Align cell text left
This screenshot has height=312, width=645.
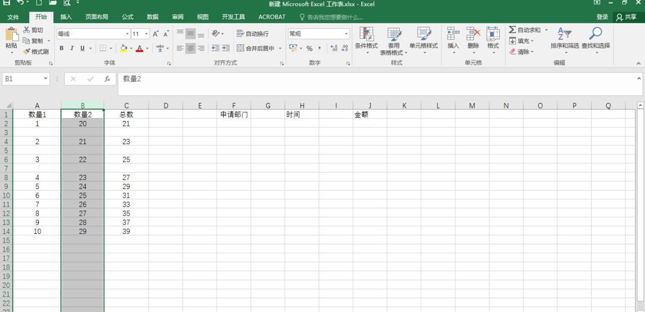pyautogui.click(x=179, y=48)
